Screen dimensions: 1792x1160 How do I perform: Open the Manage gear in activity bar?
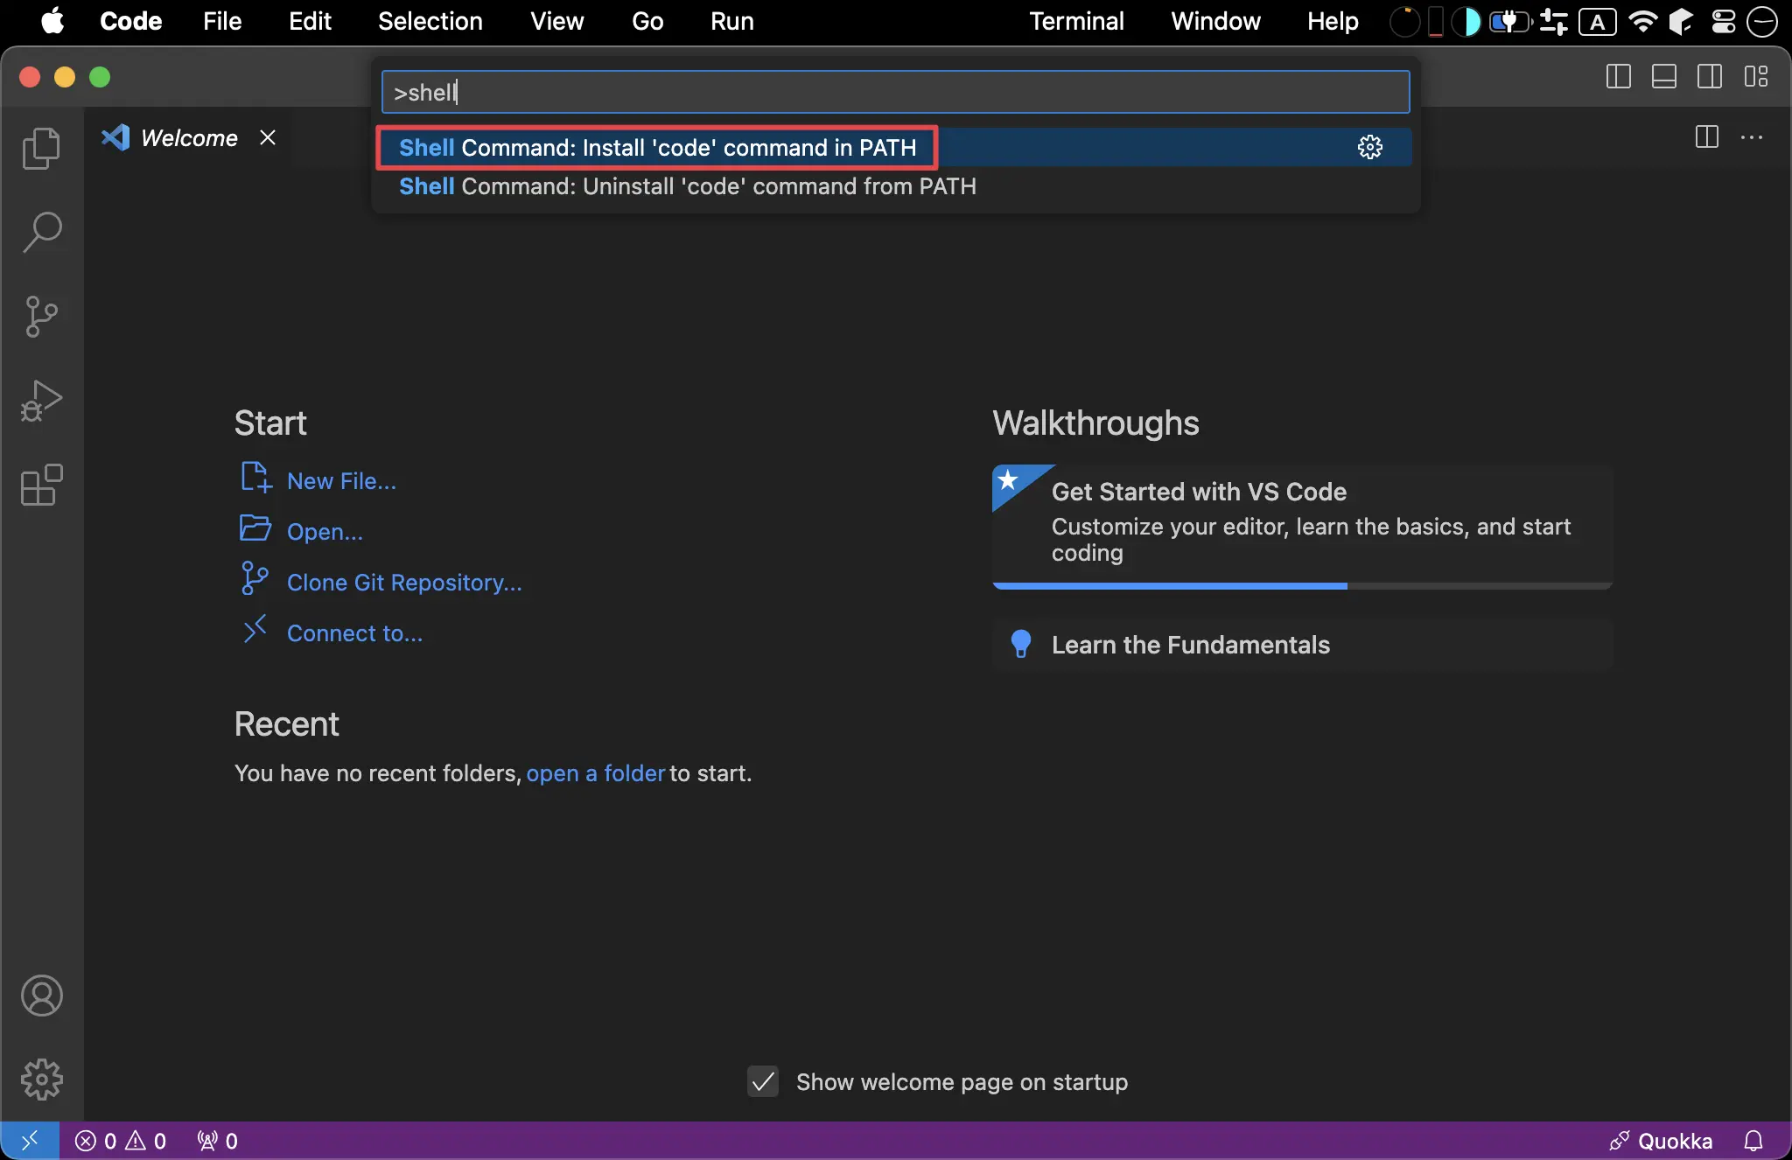(41, 1080)
